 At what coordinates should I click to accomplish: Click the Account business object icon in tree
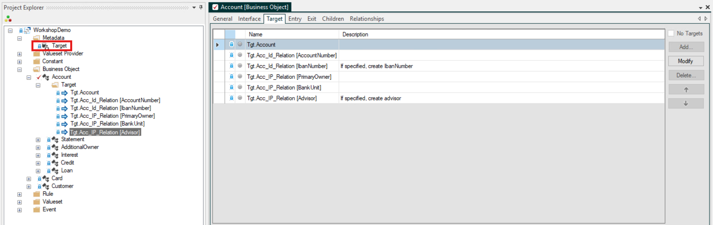tap(46, 77)
